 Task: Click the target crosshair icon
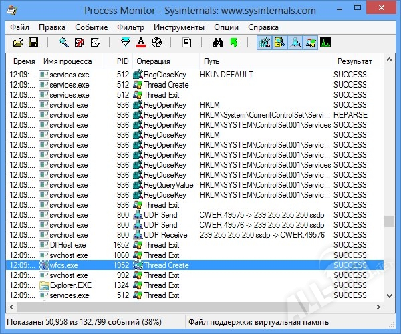tap(157, 43)
